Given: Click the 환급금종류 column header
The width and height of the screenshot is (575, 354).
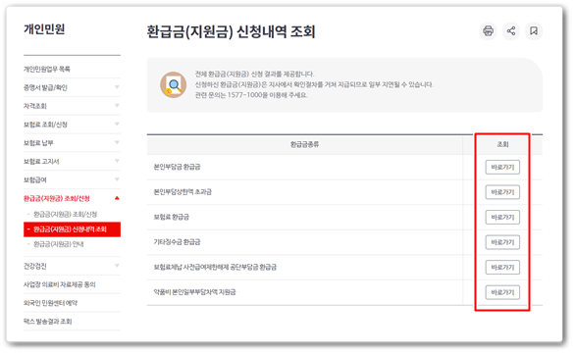Looking at the screenshot, I should coord(304,144).
